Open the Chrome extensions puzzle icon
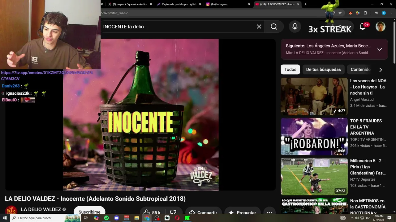Image resolution: width=396 pixels, height=222 pixels. pyautogui.click(x=365, y=13)
